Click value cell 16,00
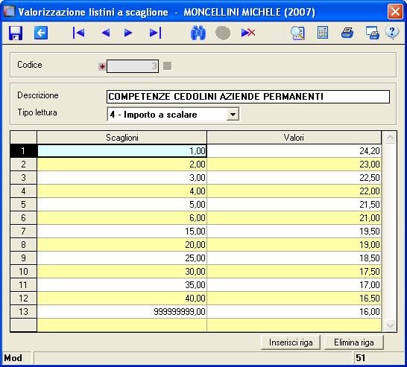 [x=294, y=311]
